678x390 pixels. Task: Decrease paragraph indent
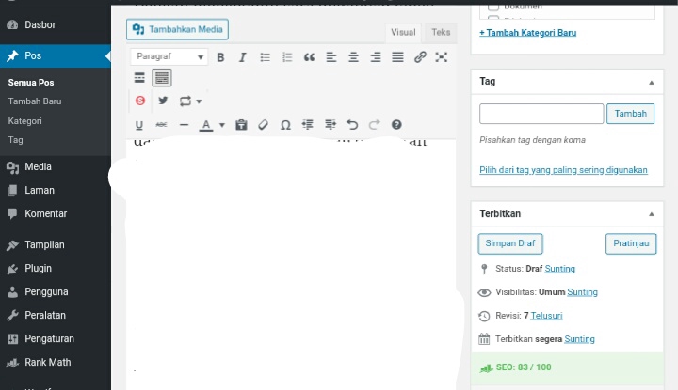(x=308, y=125)
